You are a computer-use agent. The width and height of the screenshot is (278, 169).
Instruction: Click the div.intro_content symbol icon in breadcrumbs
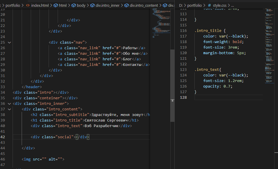click(126, 5)
